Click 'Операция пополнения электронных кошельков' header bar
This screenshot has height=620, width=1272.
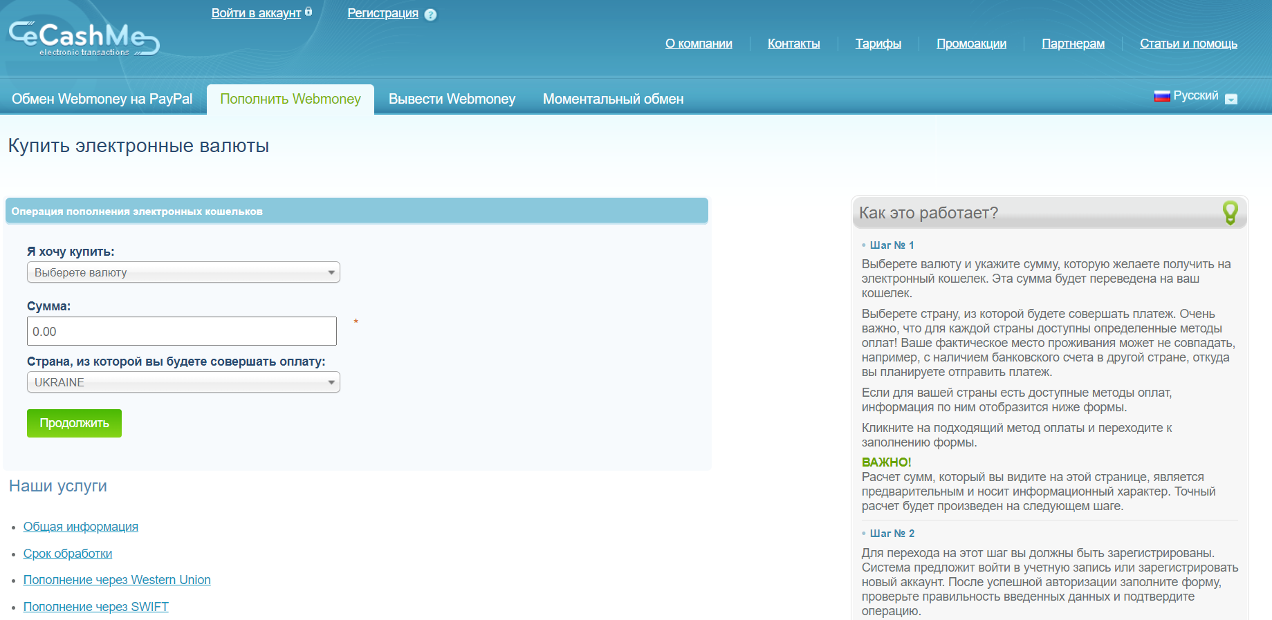pos(357,211)
